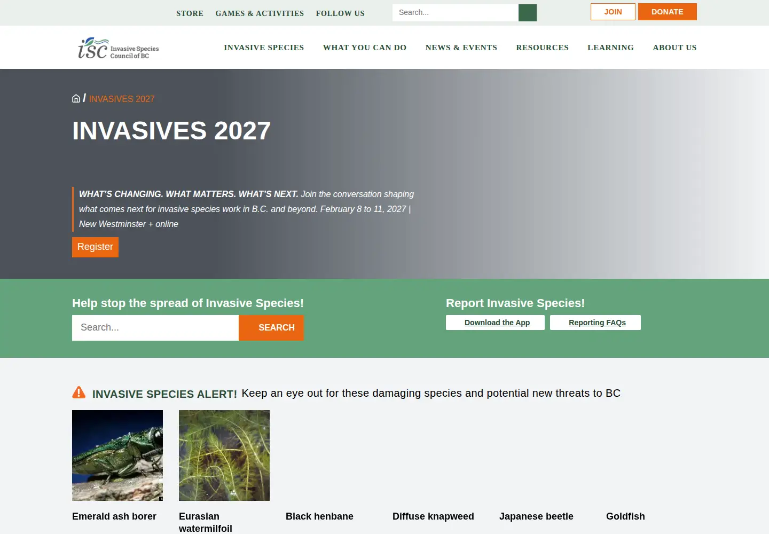Screen dimensions: 769x534
Task: Focus the invasive species search field
Action: point(155,328)
